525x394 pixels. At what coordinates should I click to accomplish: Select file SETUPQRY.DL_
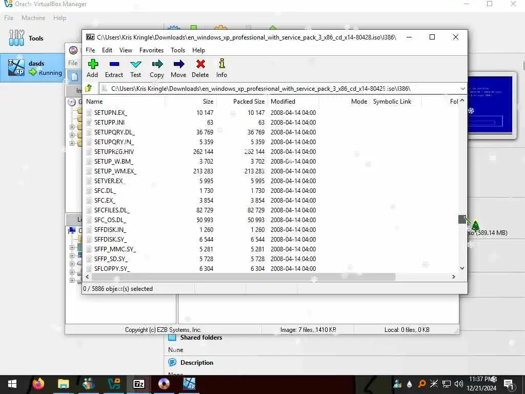[x=114, y=132]
